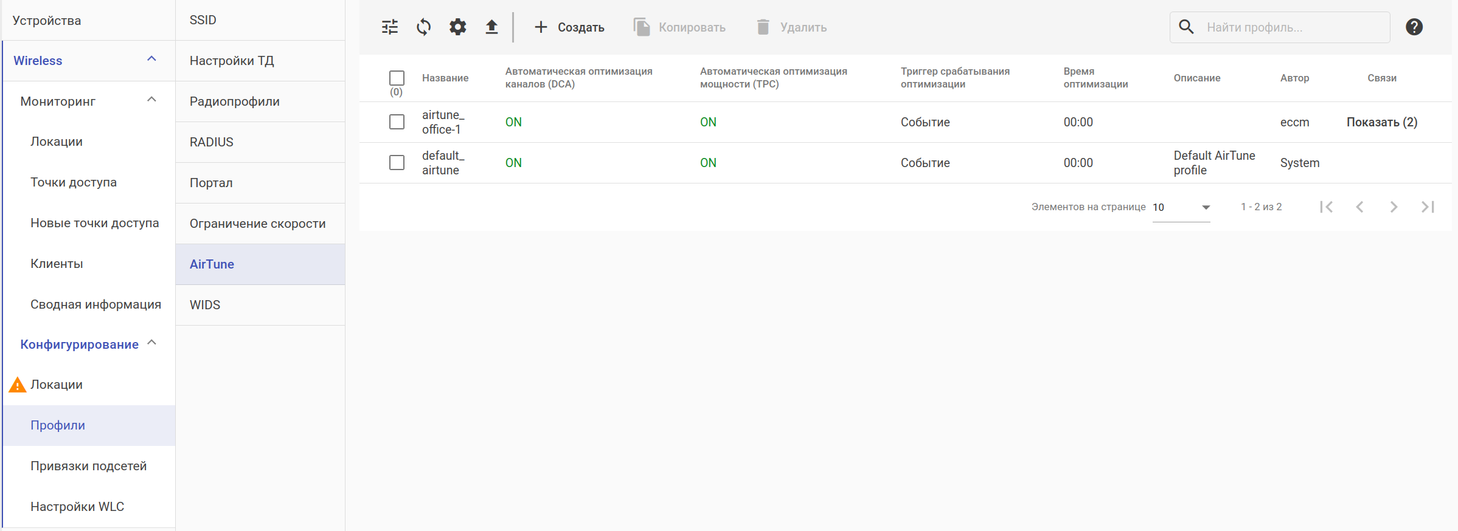Open the Показать (2) link

click(1381, 122)
